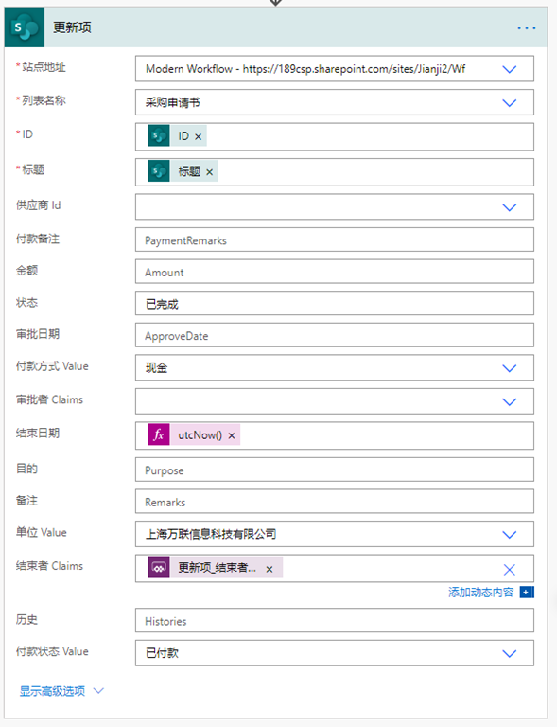Click the 添加动态内容 link

tap(481, 592)
